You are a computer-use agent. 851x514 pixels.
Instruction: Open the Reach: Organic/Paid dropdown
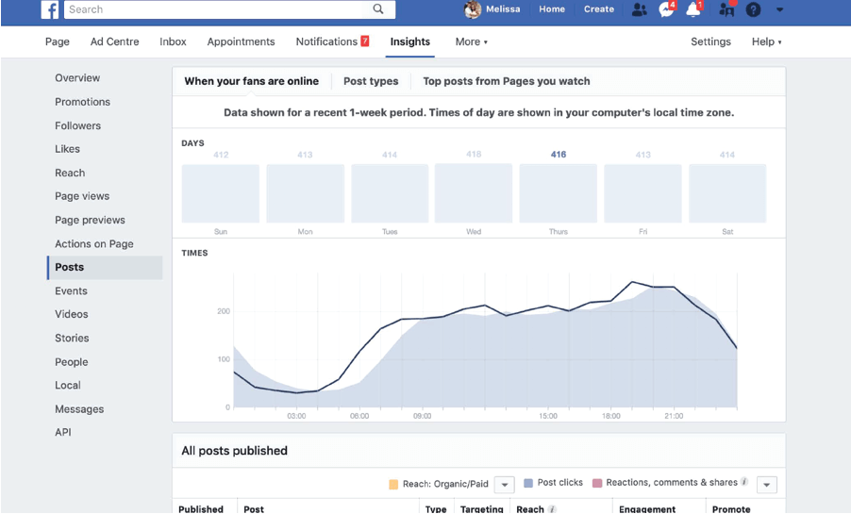click(x=505, y=484)
